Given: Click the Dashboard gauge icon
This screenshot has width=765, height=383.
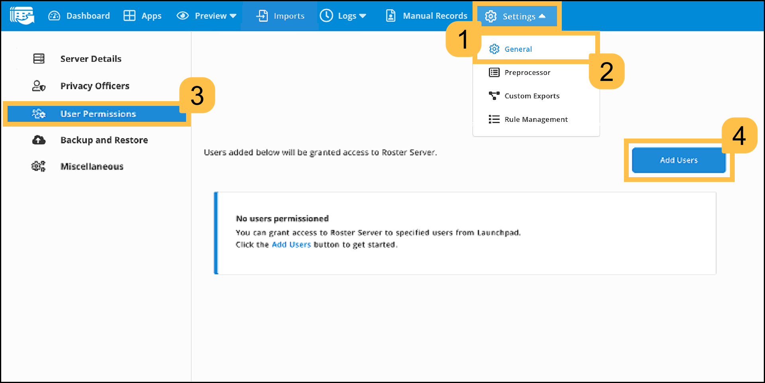Looking at the screenshot, I should (x=54, y=16).
